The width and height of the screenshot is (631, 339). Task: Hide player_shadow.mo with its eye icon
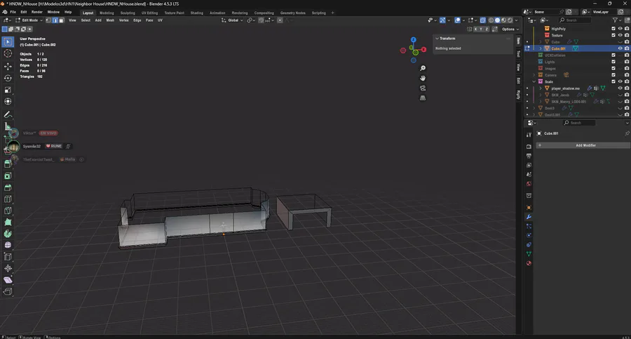[620, 88]
